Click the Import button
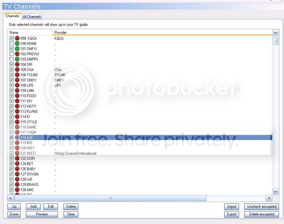Viewport: 284px width, 224px height. pos(232,207)
